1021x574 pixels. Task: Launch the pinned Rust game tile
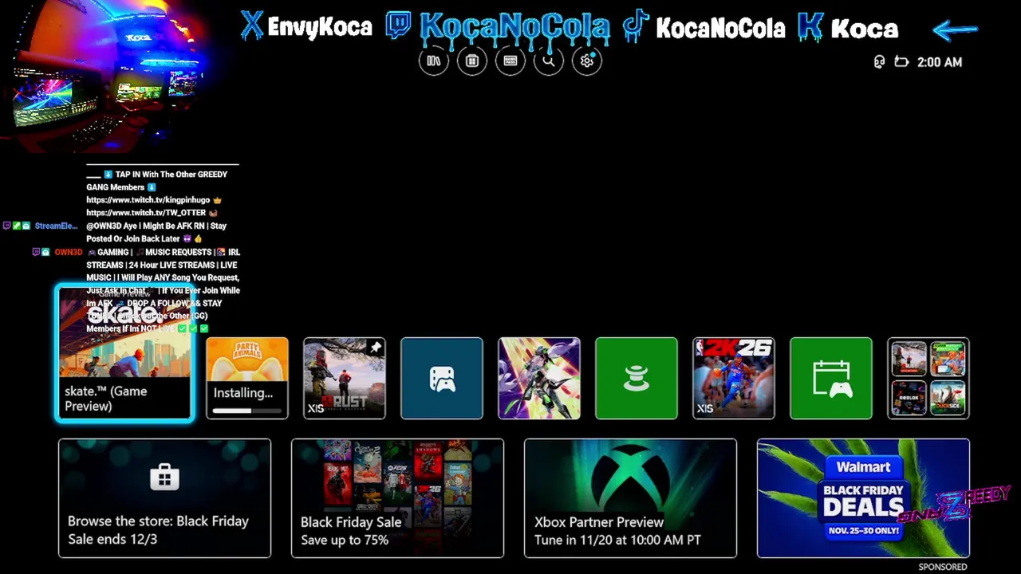pos(345,378)
